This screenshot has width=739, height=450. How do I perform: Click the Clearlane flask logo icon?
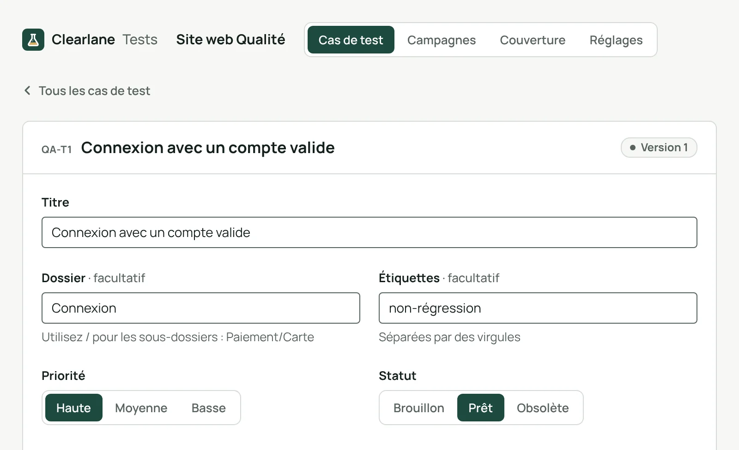click(33, 40)
